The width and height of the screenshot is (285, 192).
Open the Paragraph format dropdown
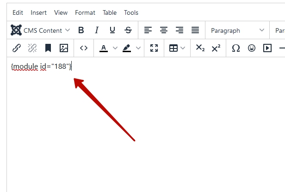click(237, 30)
